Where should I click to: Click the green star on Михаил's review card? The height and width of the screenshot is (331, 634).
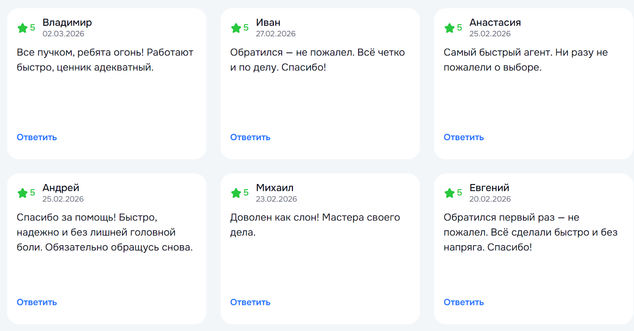235,193
